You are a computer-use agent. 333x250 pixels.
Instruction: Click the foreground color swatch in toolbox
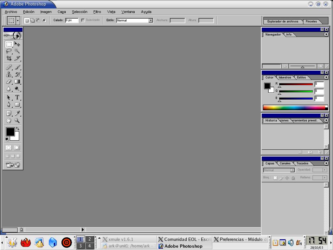coord(10,132)
